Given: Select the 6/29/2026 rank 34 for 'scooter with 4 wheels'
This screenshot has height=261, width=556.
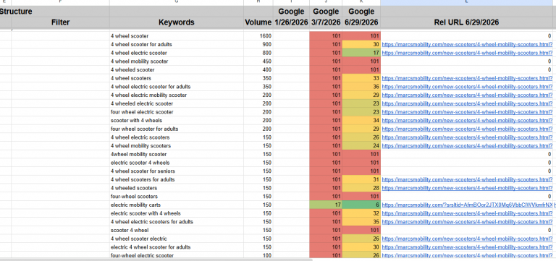Looking at the screenshot, I should pyautogui.click(x=361, y=121).
